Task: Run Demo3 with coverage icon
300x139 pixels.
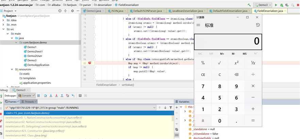Action: coord(287,5)
